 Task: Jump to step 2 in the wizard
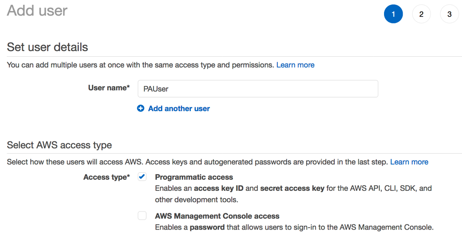point(421,14)
